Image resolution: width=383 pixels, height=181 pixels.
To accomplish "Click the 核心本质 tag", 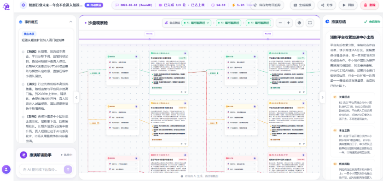I will point(29,34).
